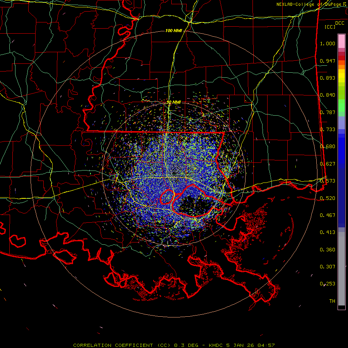Click the 0.3 DEG elevation angle text
Image resolution: width=348 pixels, height=348 pixels.
point(186,345)
